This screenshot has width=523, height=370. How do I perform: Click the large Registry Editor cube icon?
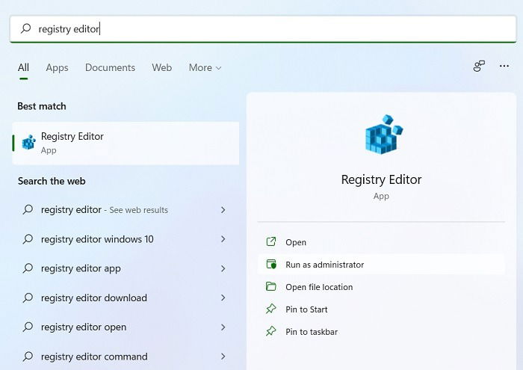(x=383, y=135)
